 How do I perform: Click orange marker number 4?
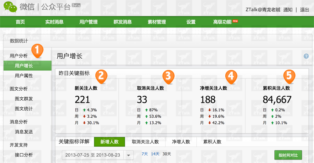[x=232, y=75]
